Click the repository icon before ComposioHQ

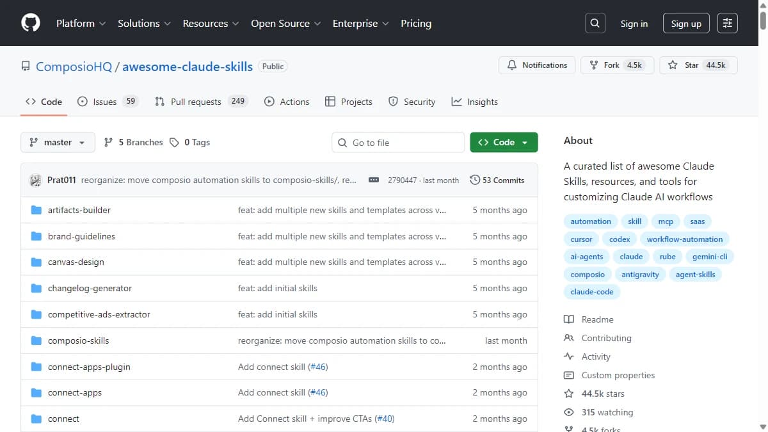pos(26,67)
